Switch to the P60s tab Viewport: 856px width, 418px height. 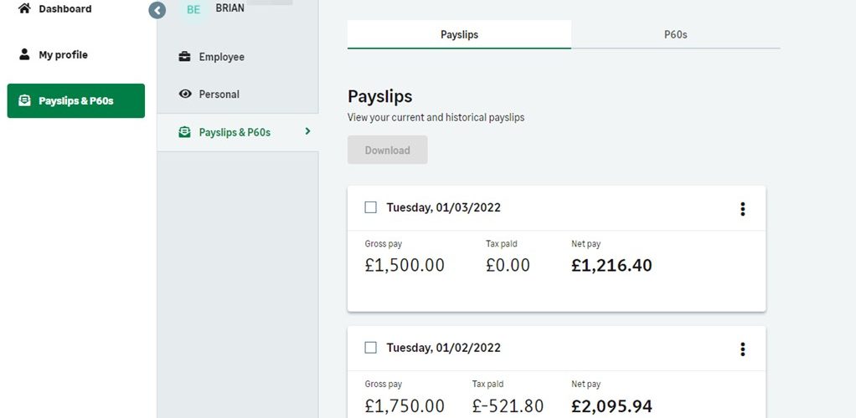676,34
